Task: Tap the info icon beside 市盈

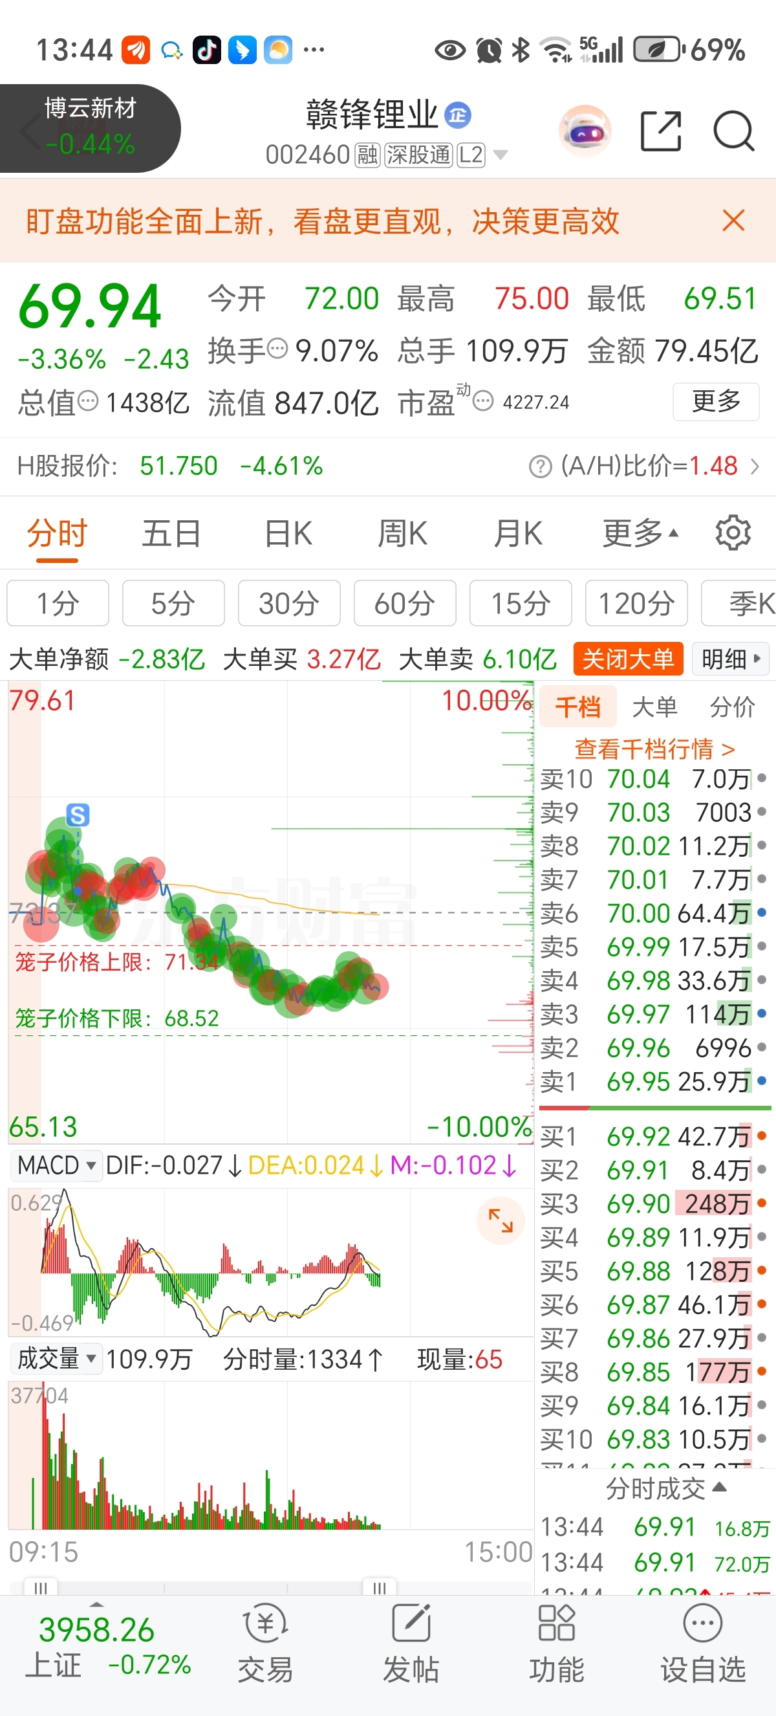Action: [x=483, y=401]
